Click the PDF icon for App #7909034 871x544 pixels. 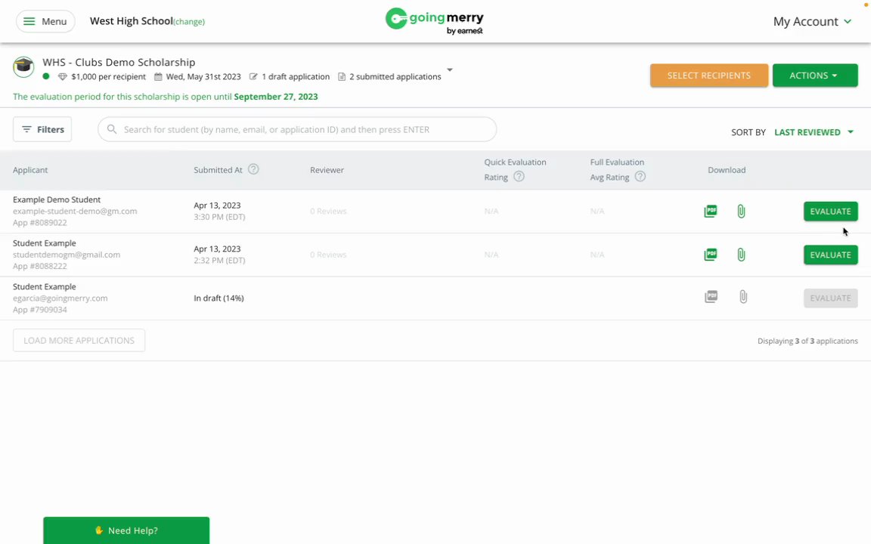711,296
